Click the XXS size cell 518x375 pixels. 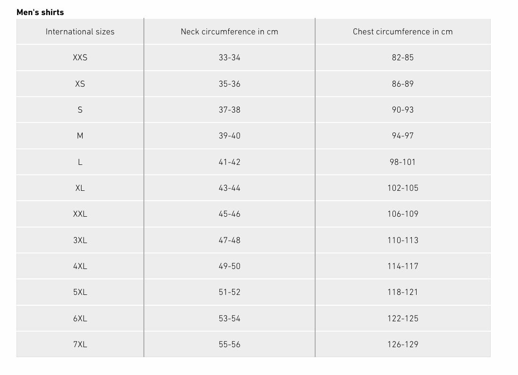click(80, 57)
